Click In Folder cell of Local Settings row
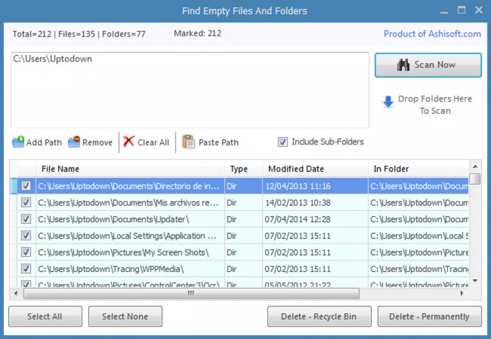This screenshot has height=339, width=491. click(x=419, y=236)
